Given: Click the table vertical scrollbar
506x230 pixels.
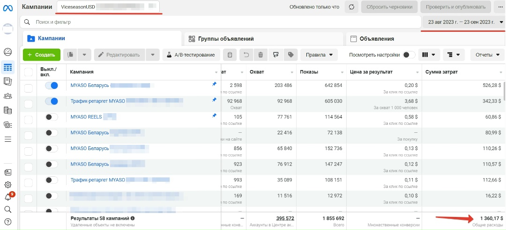Looking at the screenshot, I should click(x=504, y=90).
